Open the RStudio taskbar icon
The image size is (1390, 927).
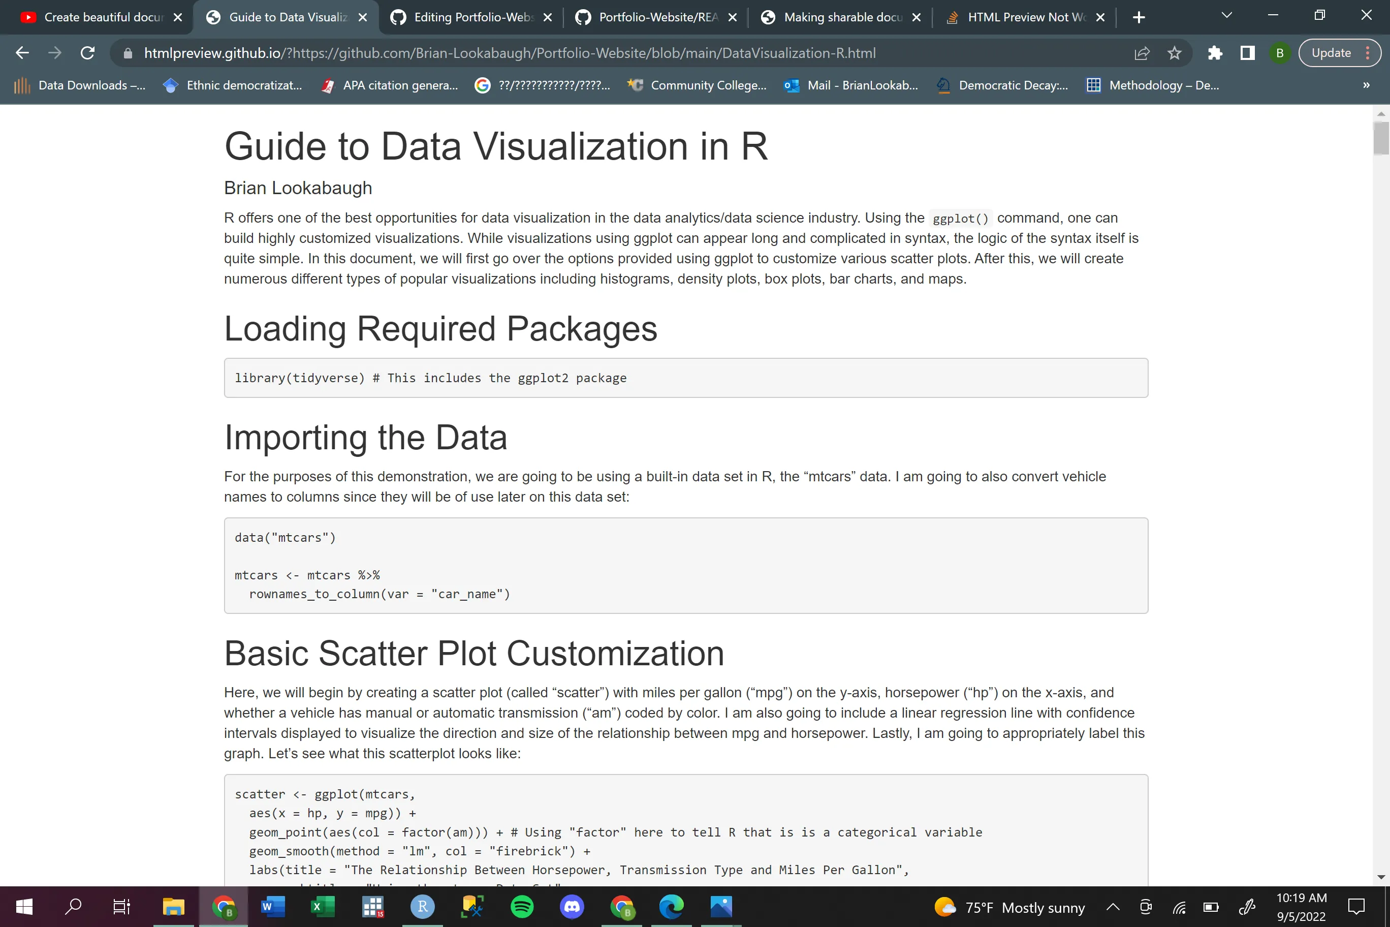pos(423,906)
